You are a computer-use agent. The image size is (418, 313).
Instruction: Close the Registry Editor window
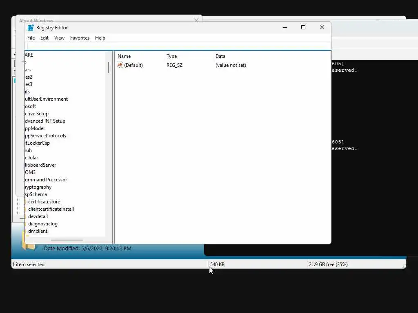322,27
